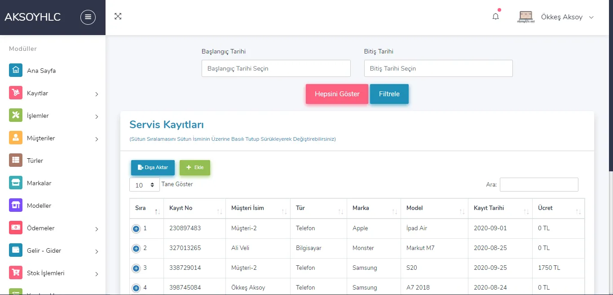Click the Monster brand cell
This screenshot has height=295, width=613.
pyautogui.click(x=374, y=248)
